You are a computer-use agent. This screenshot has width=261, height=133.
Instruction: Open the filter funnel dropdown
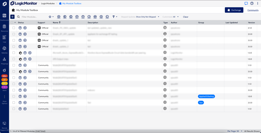(115, 17)
